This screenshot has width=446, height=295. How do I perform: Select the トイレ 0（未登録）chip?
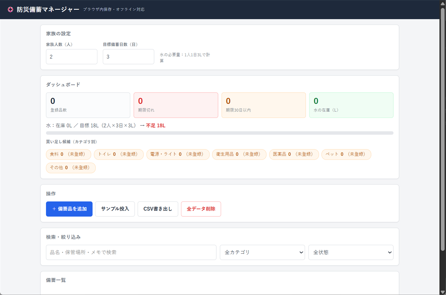pos(119,154)
